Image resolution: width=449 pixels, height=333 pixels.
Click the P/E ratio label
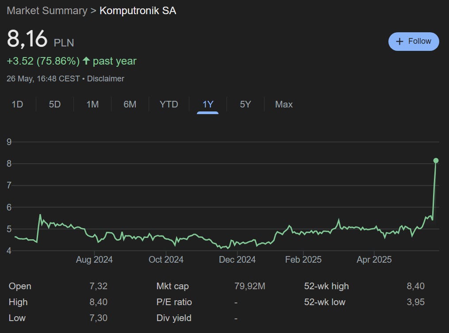click(174, 302)
